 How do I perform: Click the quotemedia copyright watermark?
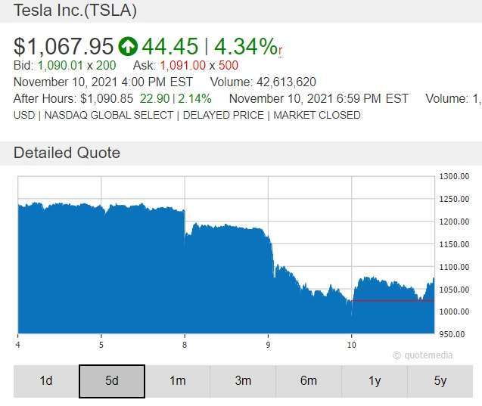click(423, 355)
